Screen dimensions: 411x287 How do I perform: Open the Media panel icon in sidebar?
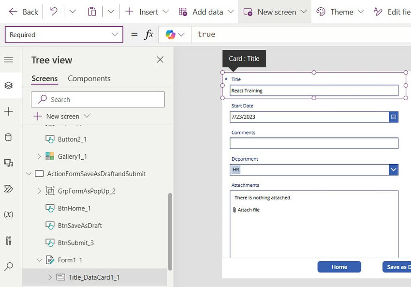(x=8, y=163)
